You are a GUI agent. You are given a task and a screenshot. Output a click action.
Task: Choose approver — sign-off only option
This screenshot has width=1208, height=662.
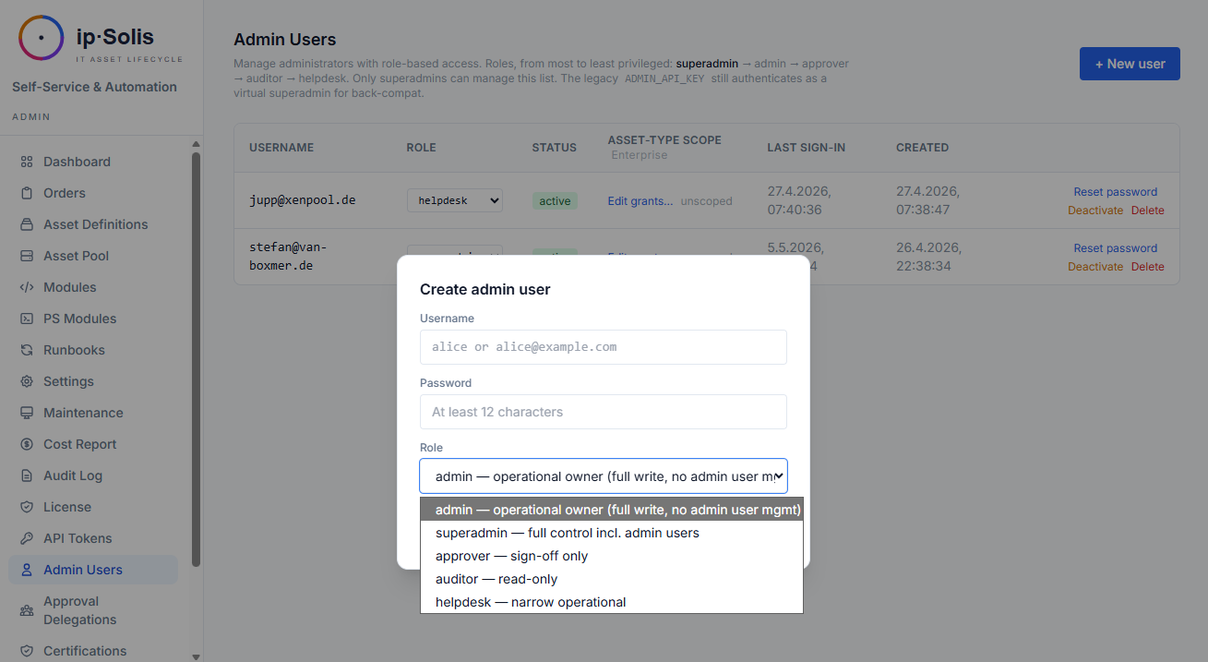point(612,556)
